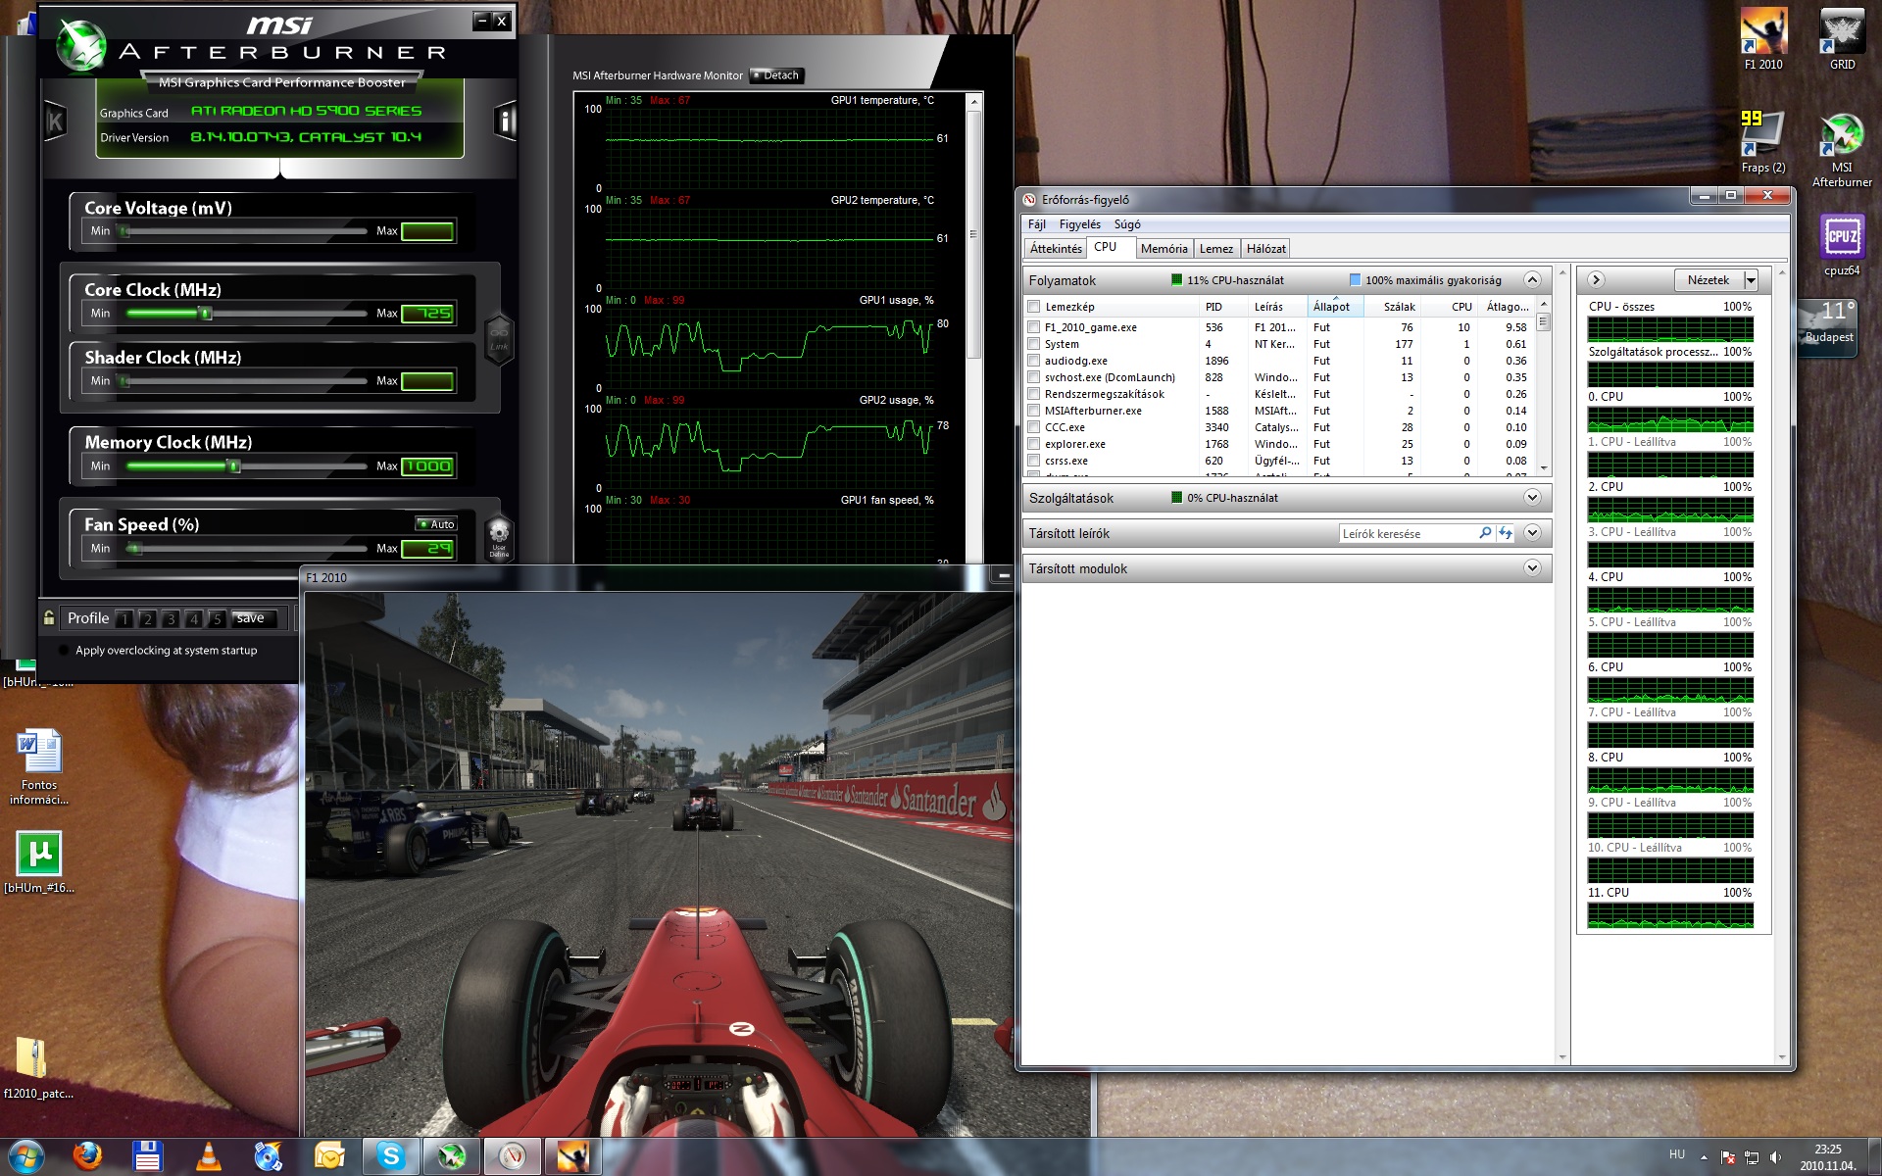The width and height of the screenshot is (1882, 1176).
Task: Expand the Társított modulok section
Action: (x=1532, y=568)
